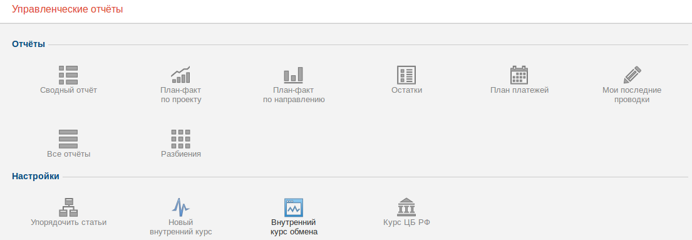Image resolution: width=692 pixels, height=240 pixels.
Task: Open the Сводный отчёт report icon
Action: pos(68,75)
